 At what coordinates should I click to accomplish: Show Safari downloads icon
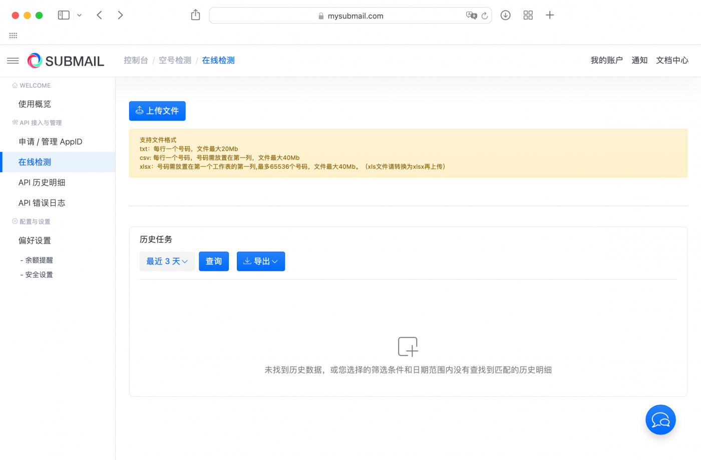pos(506,15)
